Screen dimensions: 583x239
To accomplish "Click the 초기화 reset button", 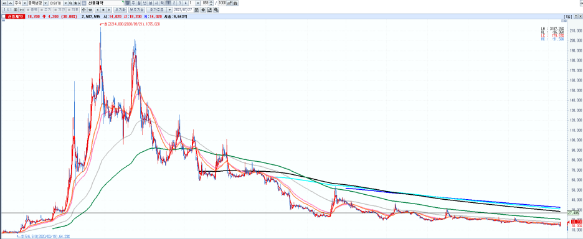I will (120, 10).
